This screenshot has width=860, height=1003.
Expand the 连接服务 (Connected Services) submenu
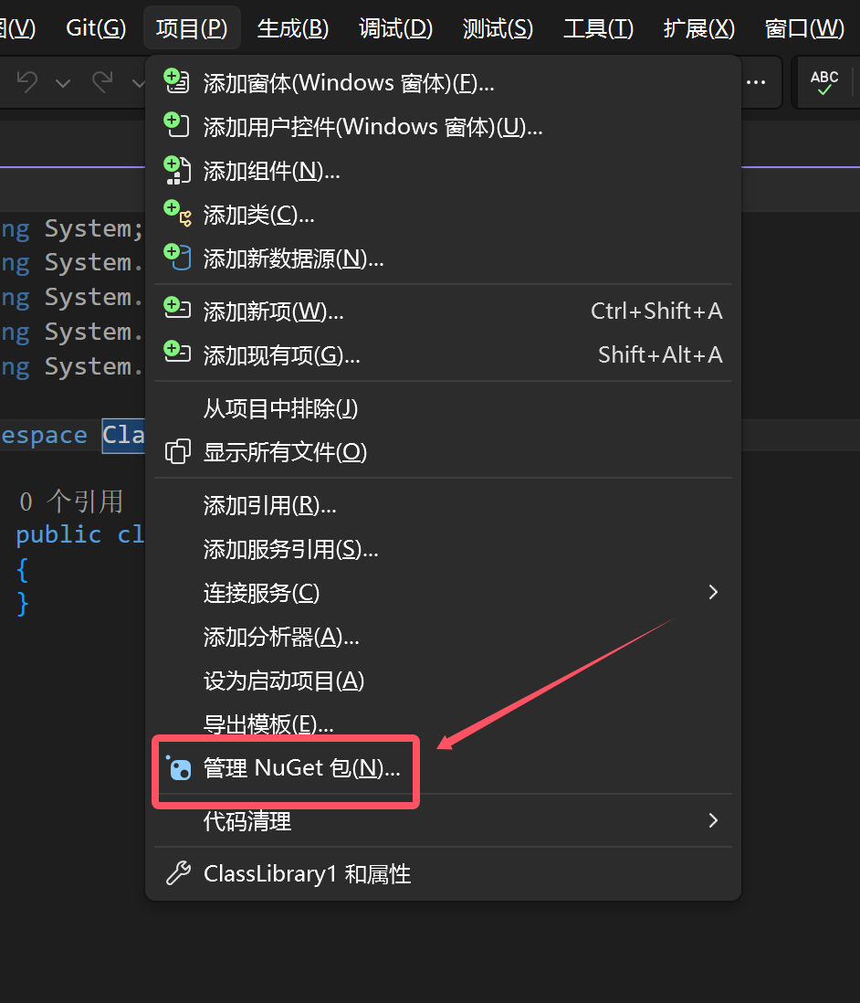pos(713,592)
